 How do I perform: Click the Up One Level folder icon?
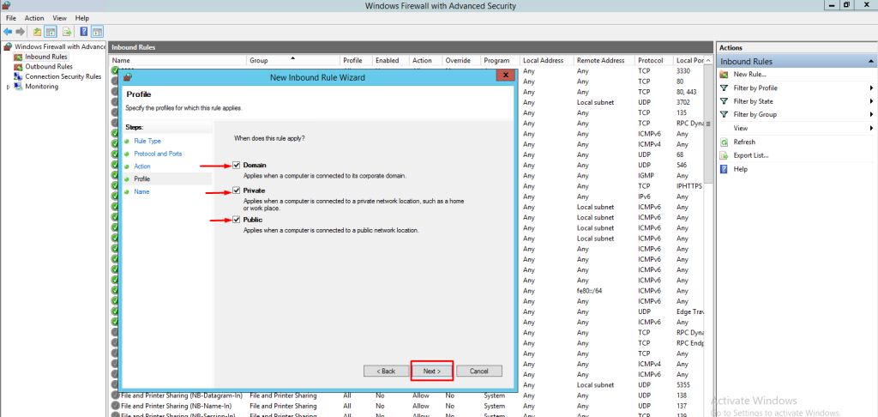point(37,32)
